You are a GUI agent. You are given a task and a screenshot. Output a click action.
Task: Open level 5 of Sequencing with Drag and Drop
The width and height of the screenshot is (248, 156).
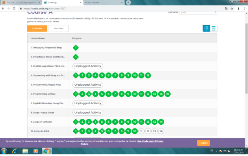pyautogui.click(x=102, y=75)
